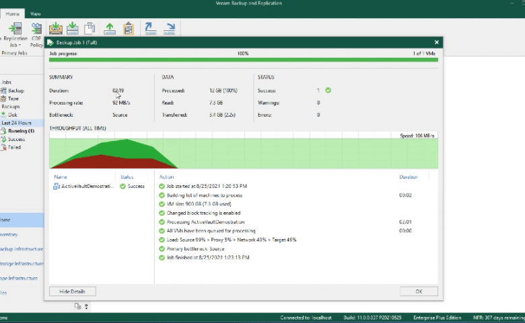
Task: Click the navigation pane options icon at bottom
Action: tap(77, 306)
